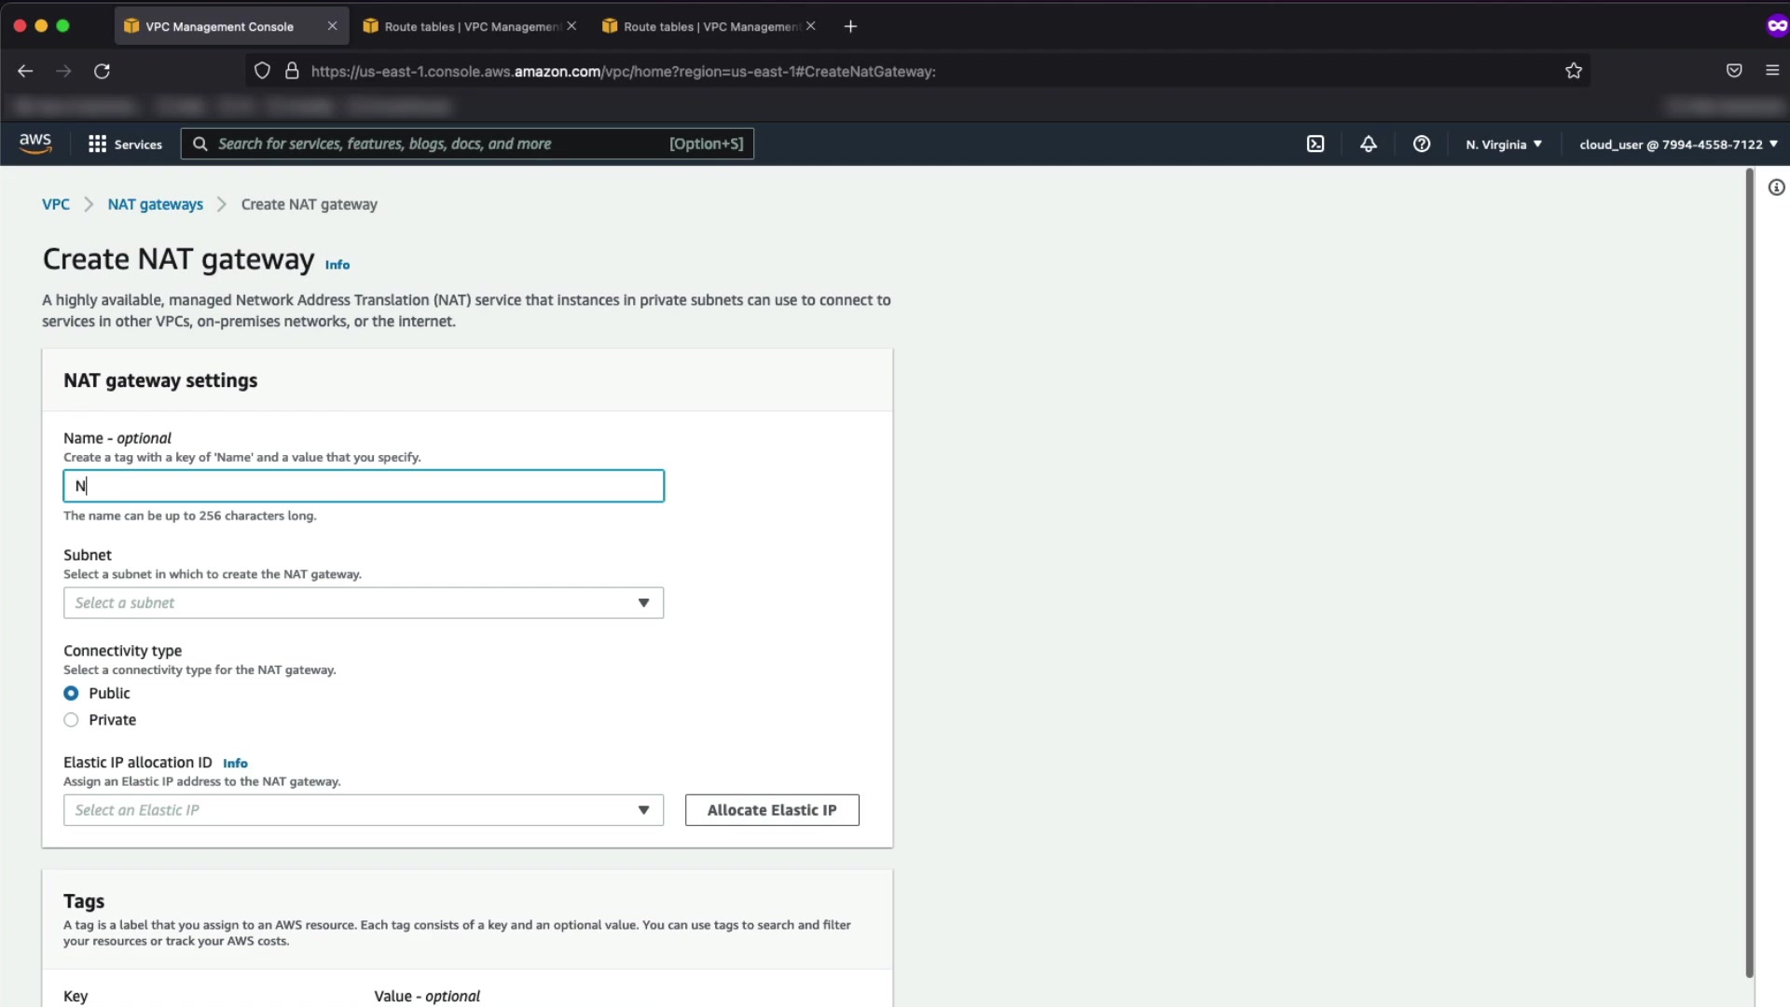Select the Public connectivity type
Viewport: 1790px width, 1007px height.
tap(71, 693)
